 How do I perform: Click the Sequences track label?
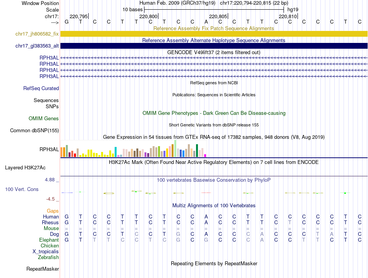46,100
